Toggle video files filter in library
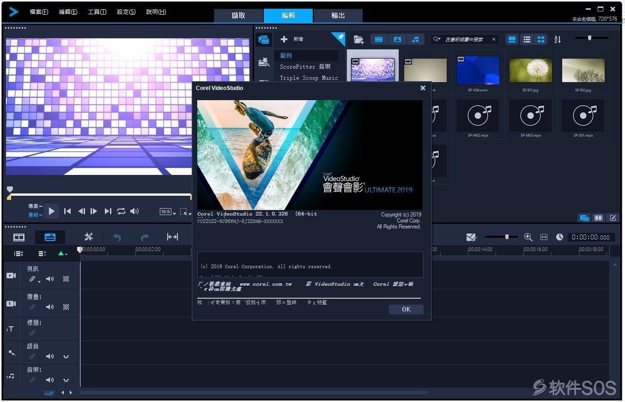 (x=379, y=40)
